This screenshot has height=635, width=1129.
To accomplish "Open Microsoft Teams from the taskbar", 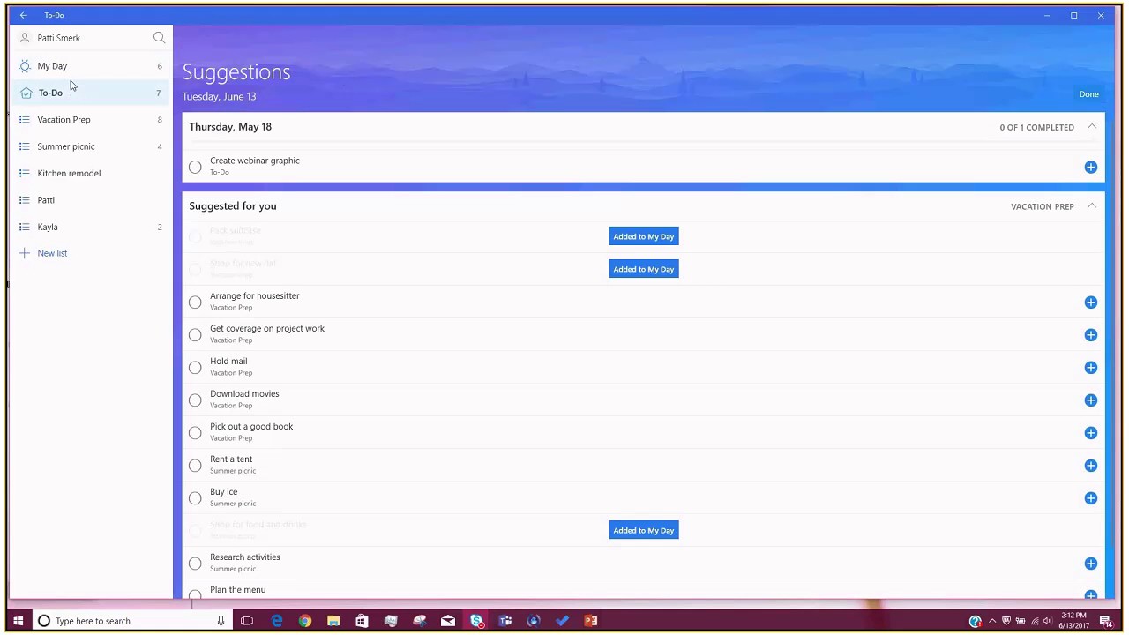I will coord(505,621).
